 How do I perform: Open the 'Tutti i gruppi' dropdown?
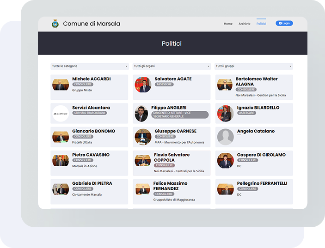point(253,67)
